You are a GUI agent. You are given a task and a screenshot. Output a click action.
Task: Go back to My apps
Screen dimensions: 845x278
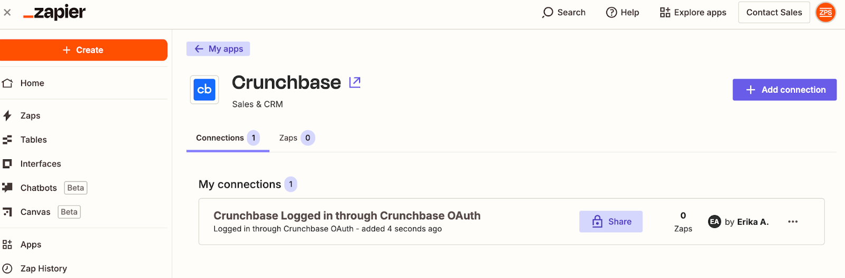click(218, 49)
